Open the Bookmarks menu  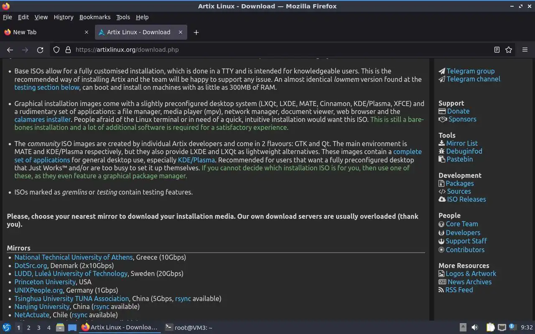point(95,17)
